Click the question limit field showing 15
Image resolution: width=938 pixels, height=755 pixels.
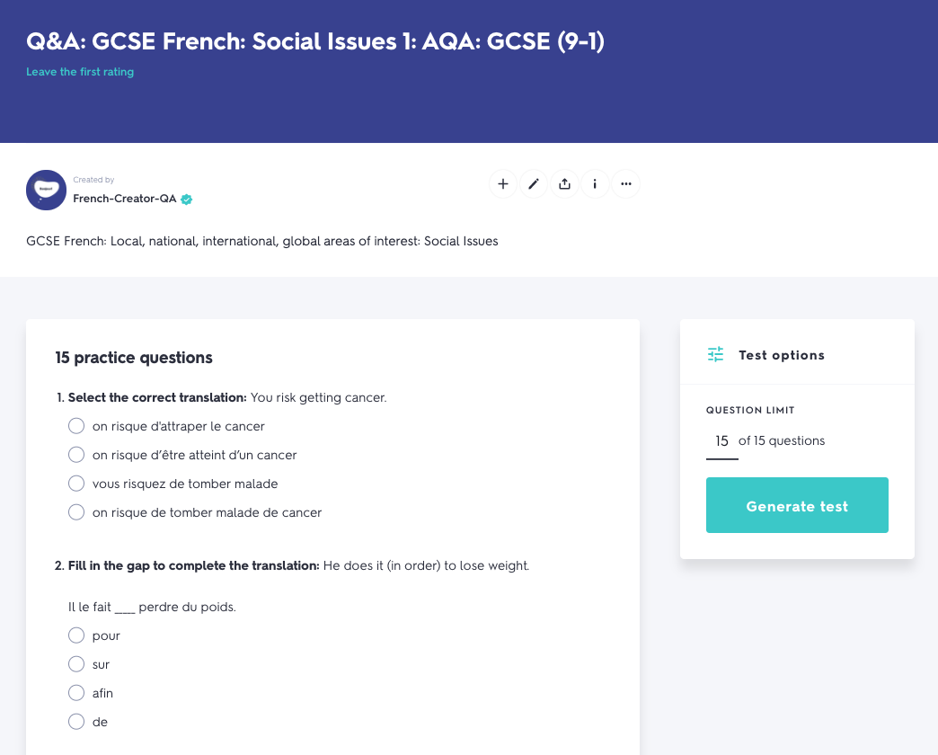click(721, 440)
